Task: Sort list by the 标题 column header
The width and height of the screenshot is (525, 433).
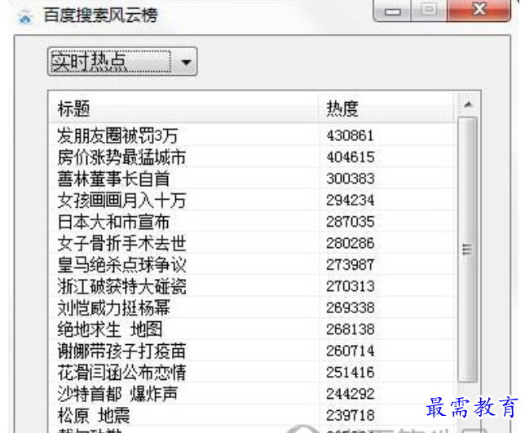Action: point(183,108)
